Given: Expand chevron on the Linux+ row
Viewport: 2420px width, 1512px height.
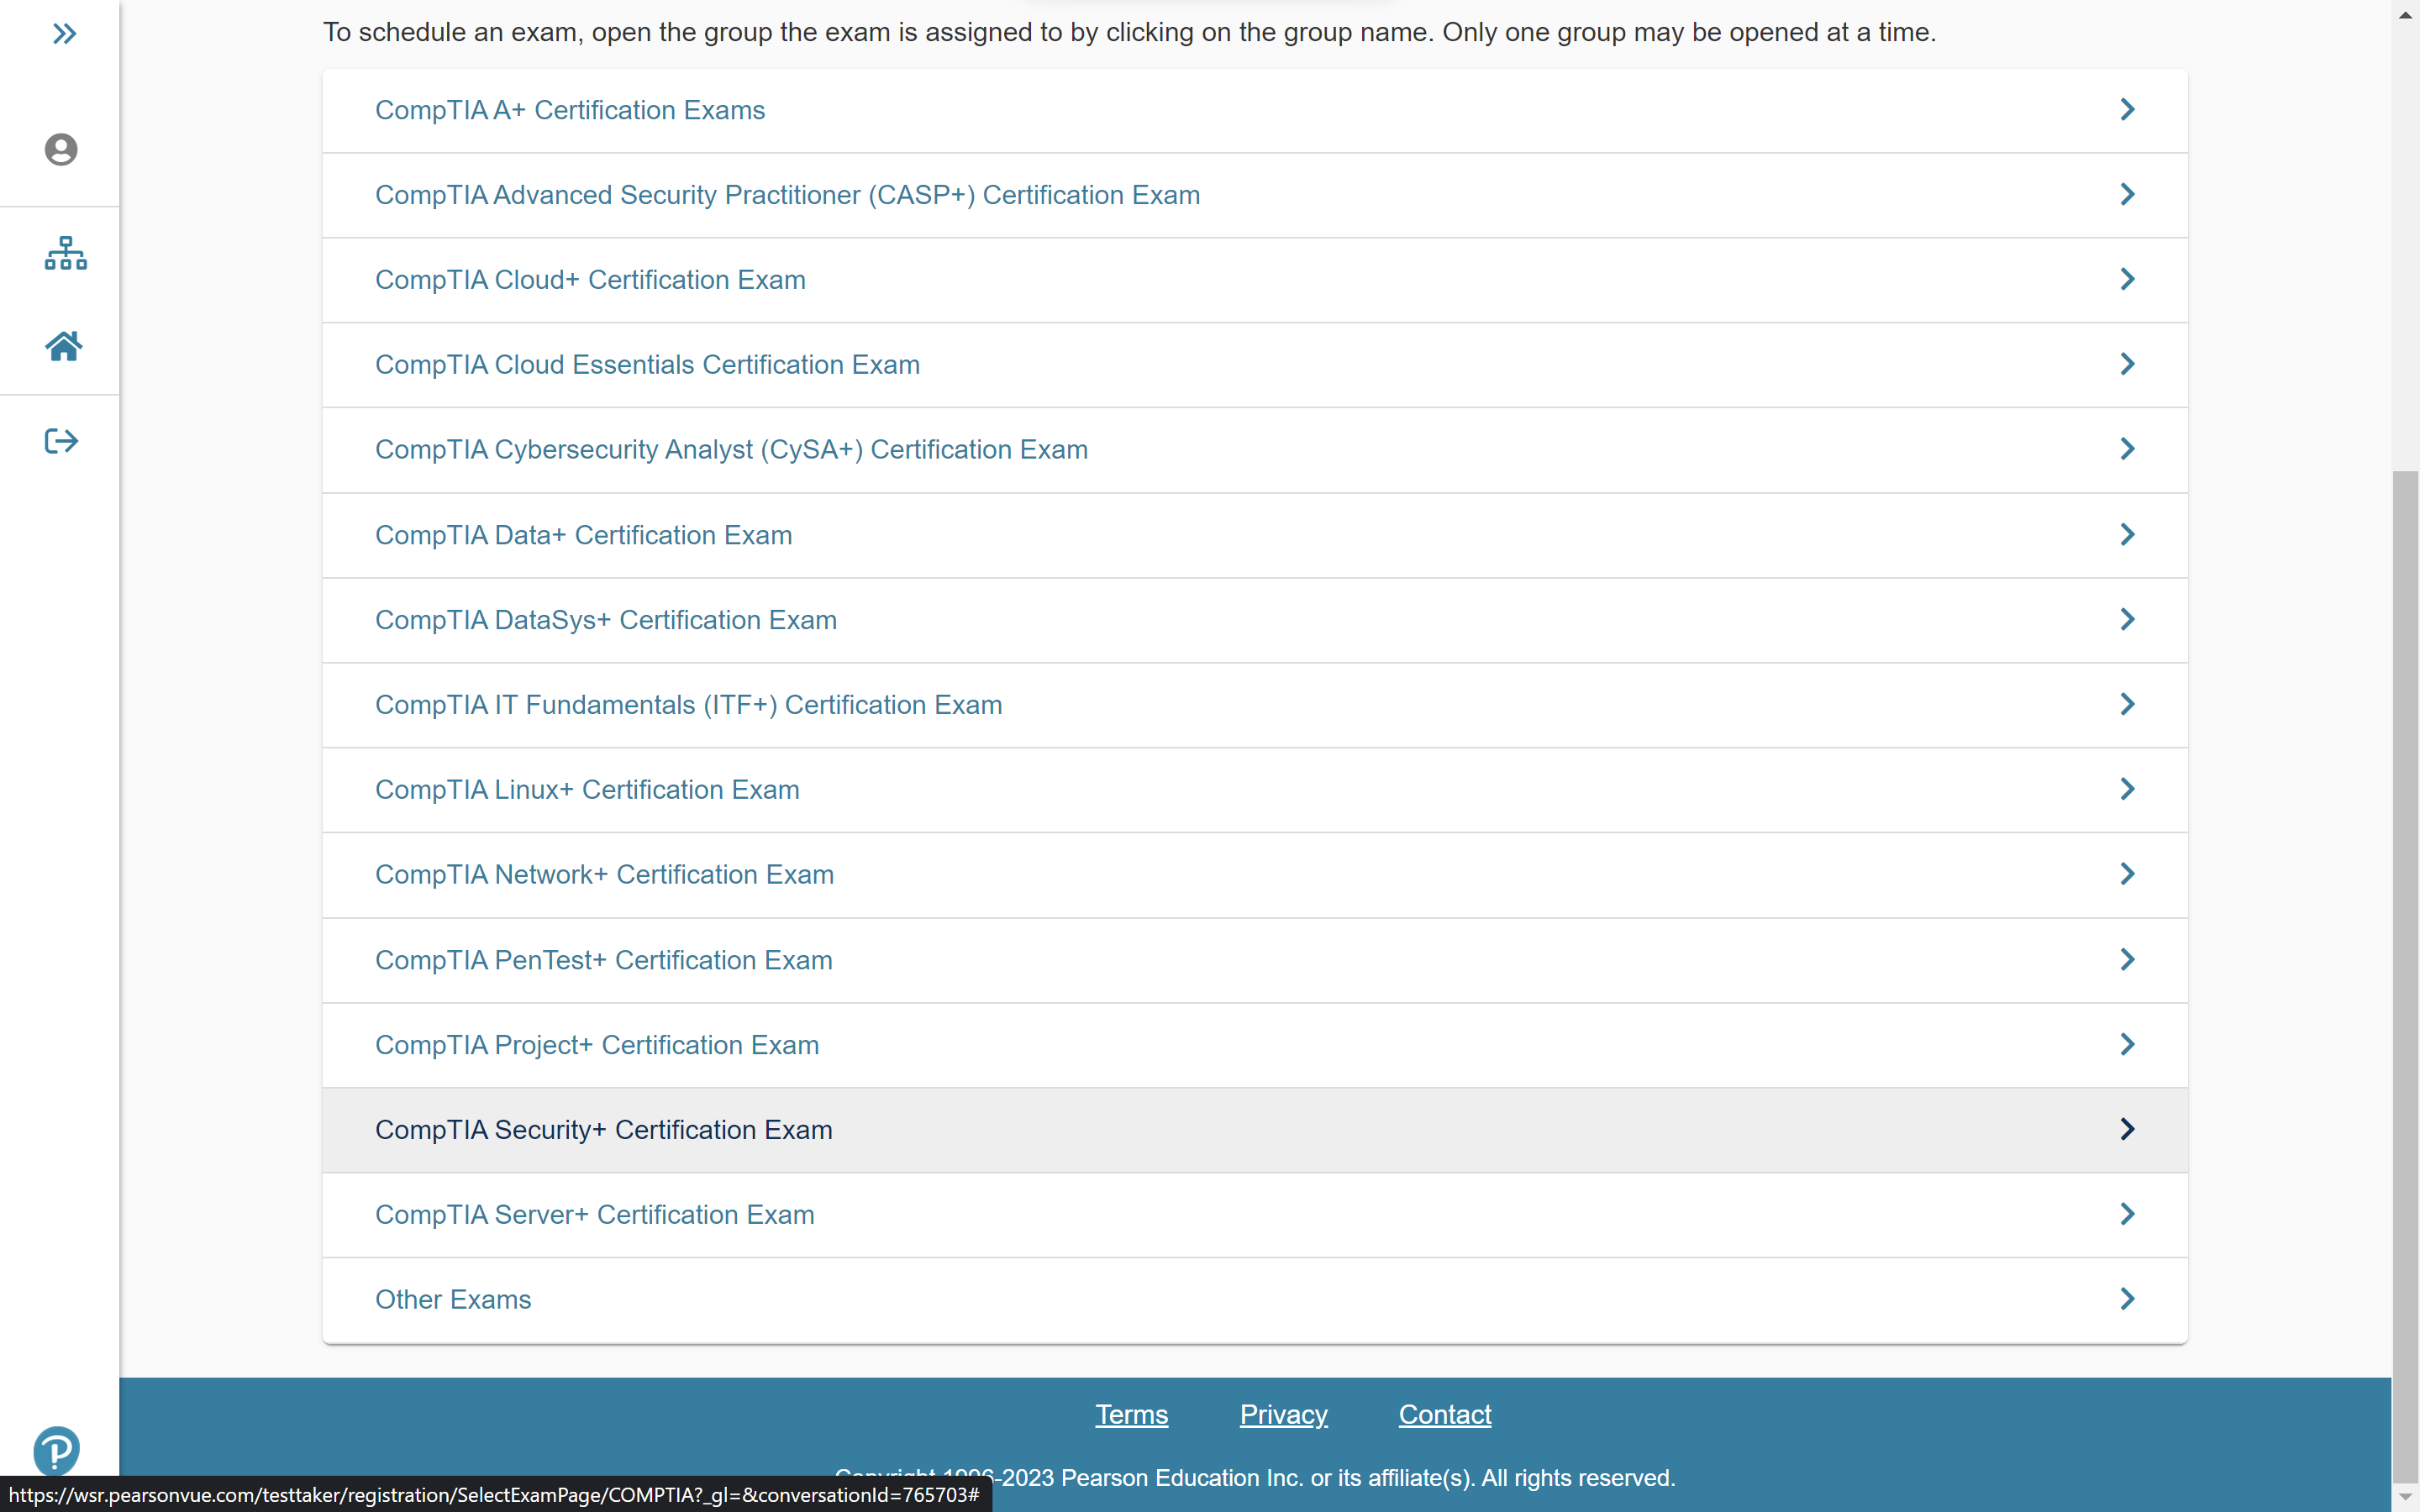Looking at the screenshot, I should point(2127,789).
